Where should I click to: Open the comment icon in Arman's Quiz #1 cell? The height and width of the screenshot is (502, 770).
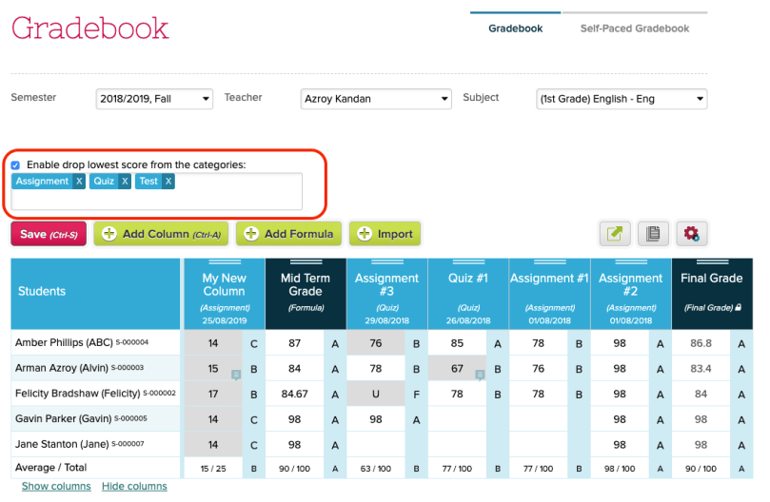coord(480,375)
